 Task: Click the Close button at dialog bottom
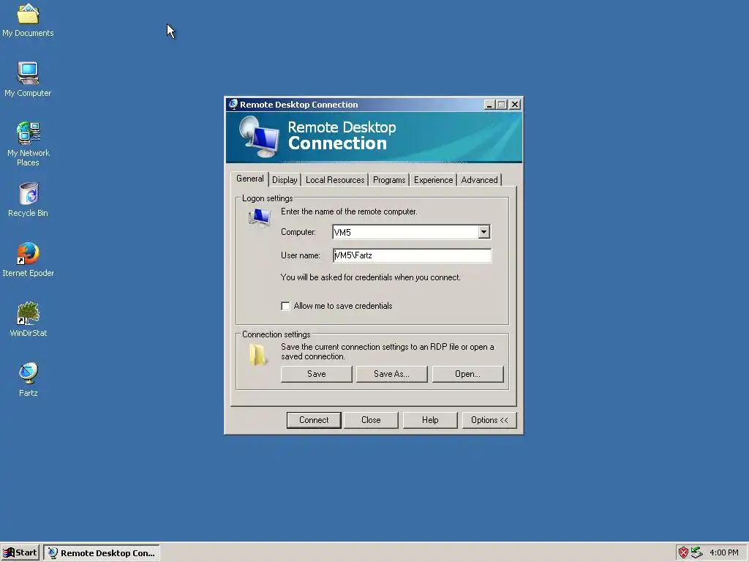point(371,420)
